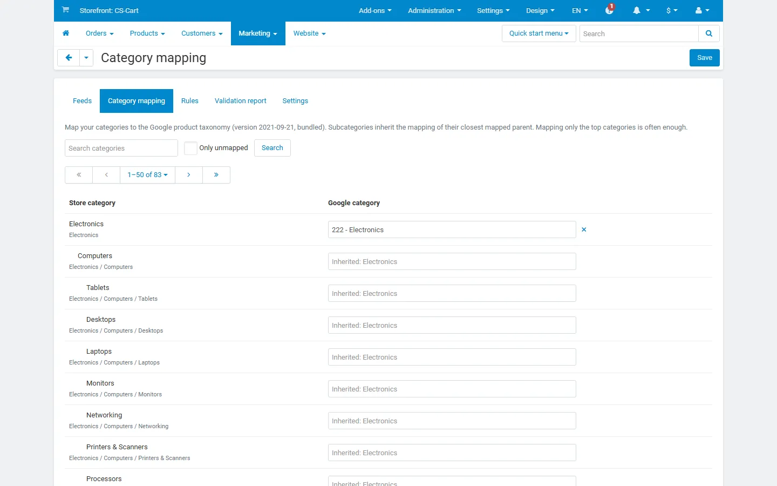
Task: Open the Products menu
Action: tap(147, 33)
